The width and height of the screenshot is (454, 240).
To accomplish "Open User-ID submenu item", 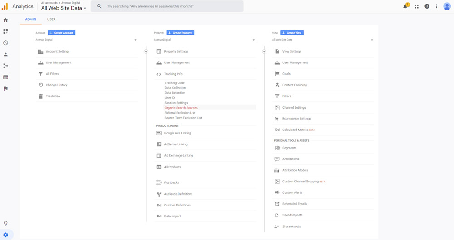I will [x=170, y=98].
